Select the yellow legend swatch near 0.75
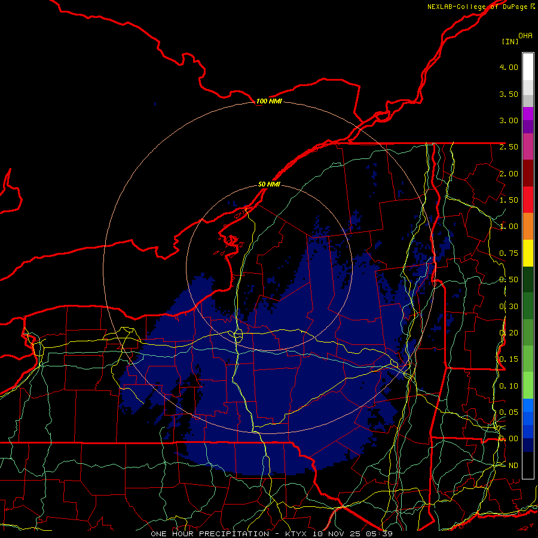This screenshot has height=538, width=538. (528, 253)
